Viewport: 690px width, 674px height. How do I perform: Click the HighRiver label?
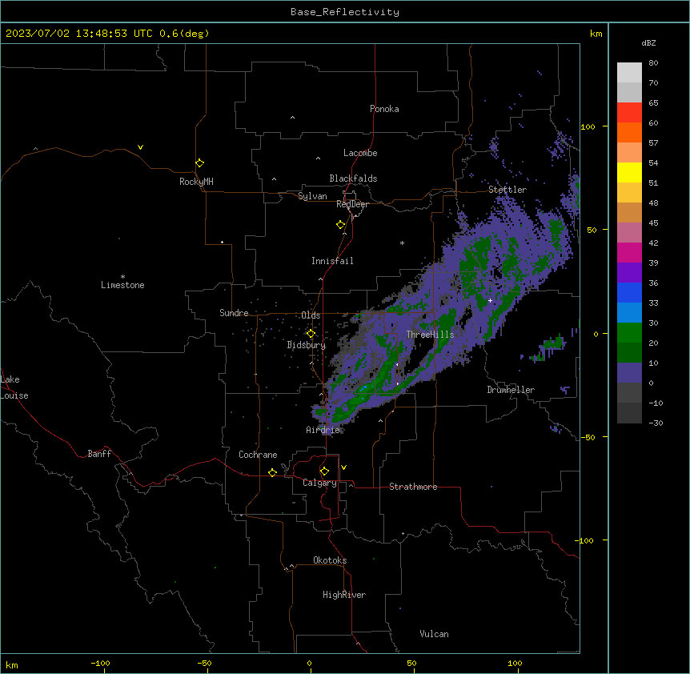[x=344, y=595]
